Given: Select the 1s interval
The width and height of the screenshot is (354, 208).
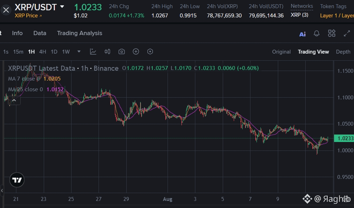Looking at the screenshot, I should coord(6,52).
